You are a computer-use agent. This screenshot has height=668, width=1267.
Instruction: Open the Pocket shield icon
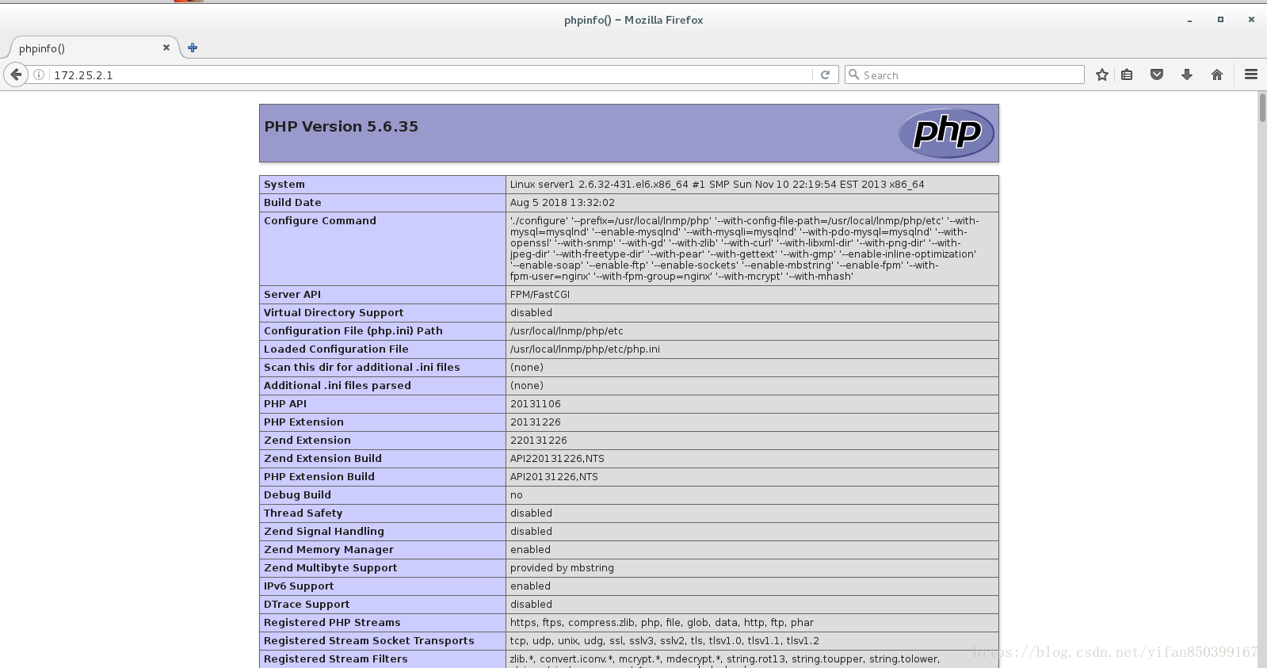[x=1157, y=74]
